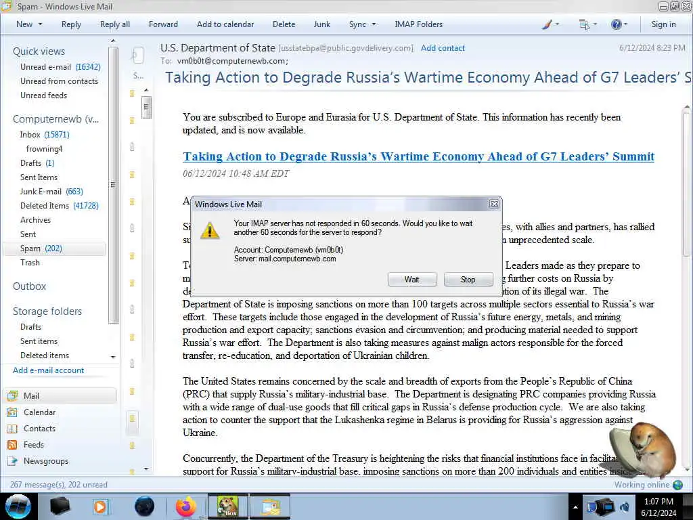Switch to the Windows Live Mail taskbar button
Image resolution: width=693 pixels, height=520 pixels.
pyautogui.click(x=270, y=506)
